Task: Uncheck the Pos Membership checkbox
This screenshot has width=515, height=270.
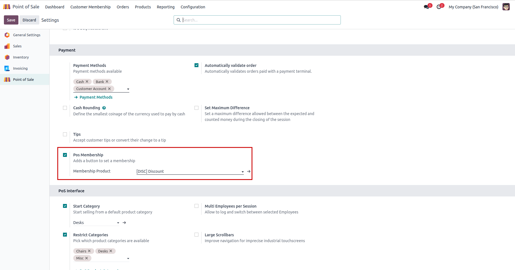Action: tap(65, 155)
